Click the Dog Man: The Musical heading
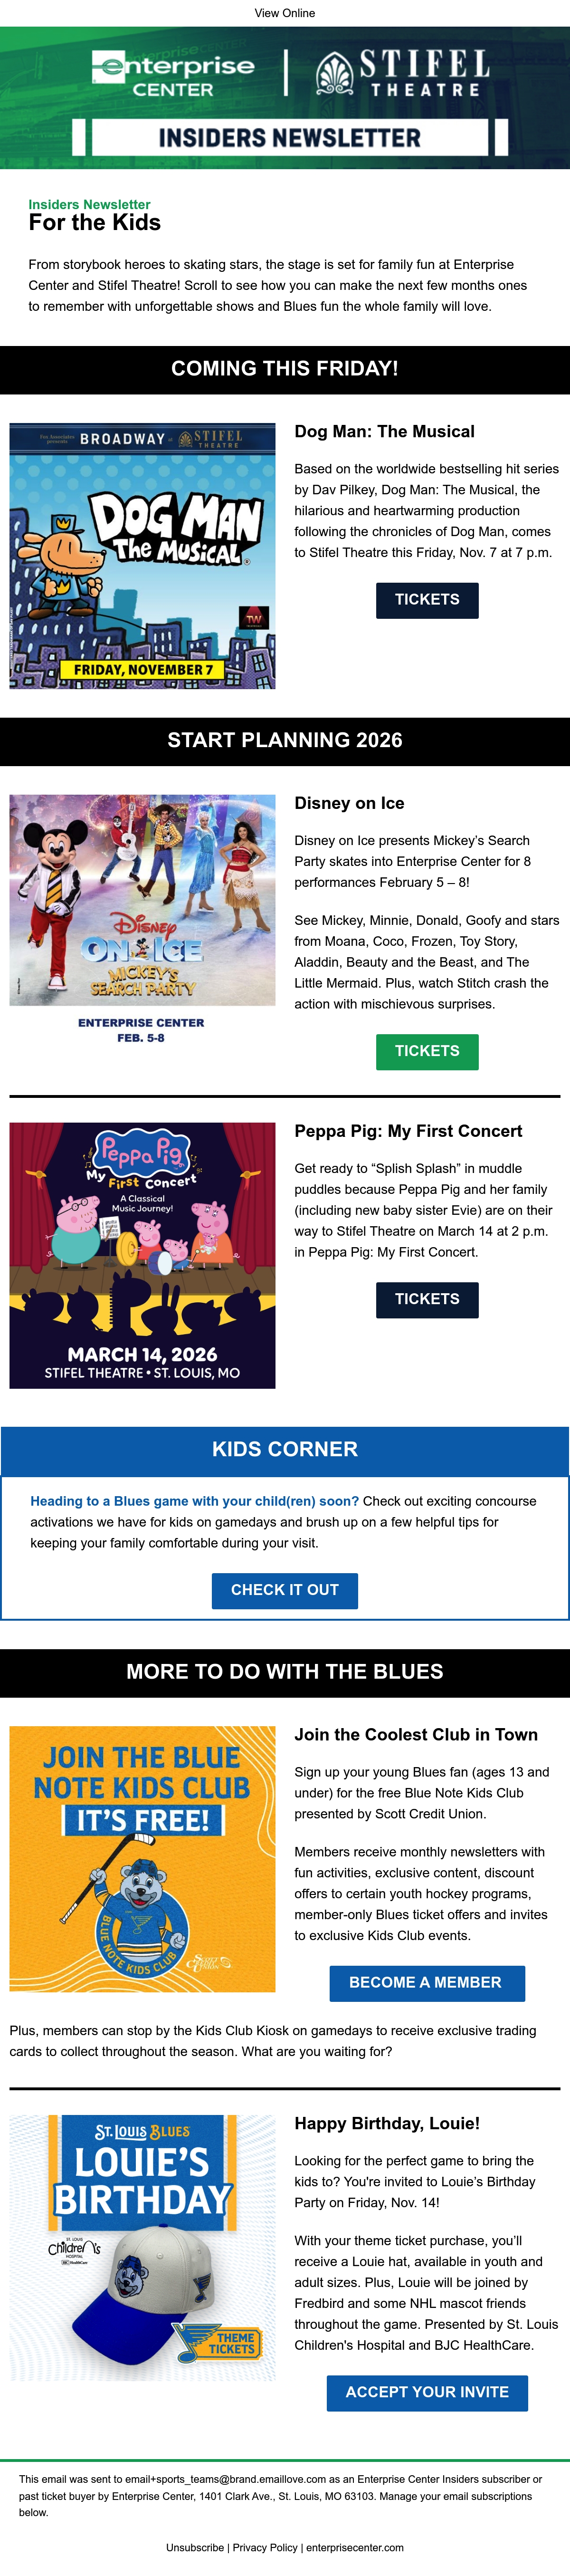570x2576 pixels. click(x=384, y=432)
